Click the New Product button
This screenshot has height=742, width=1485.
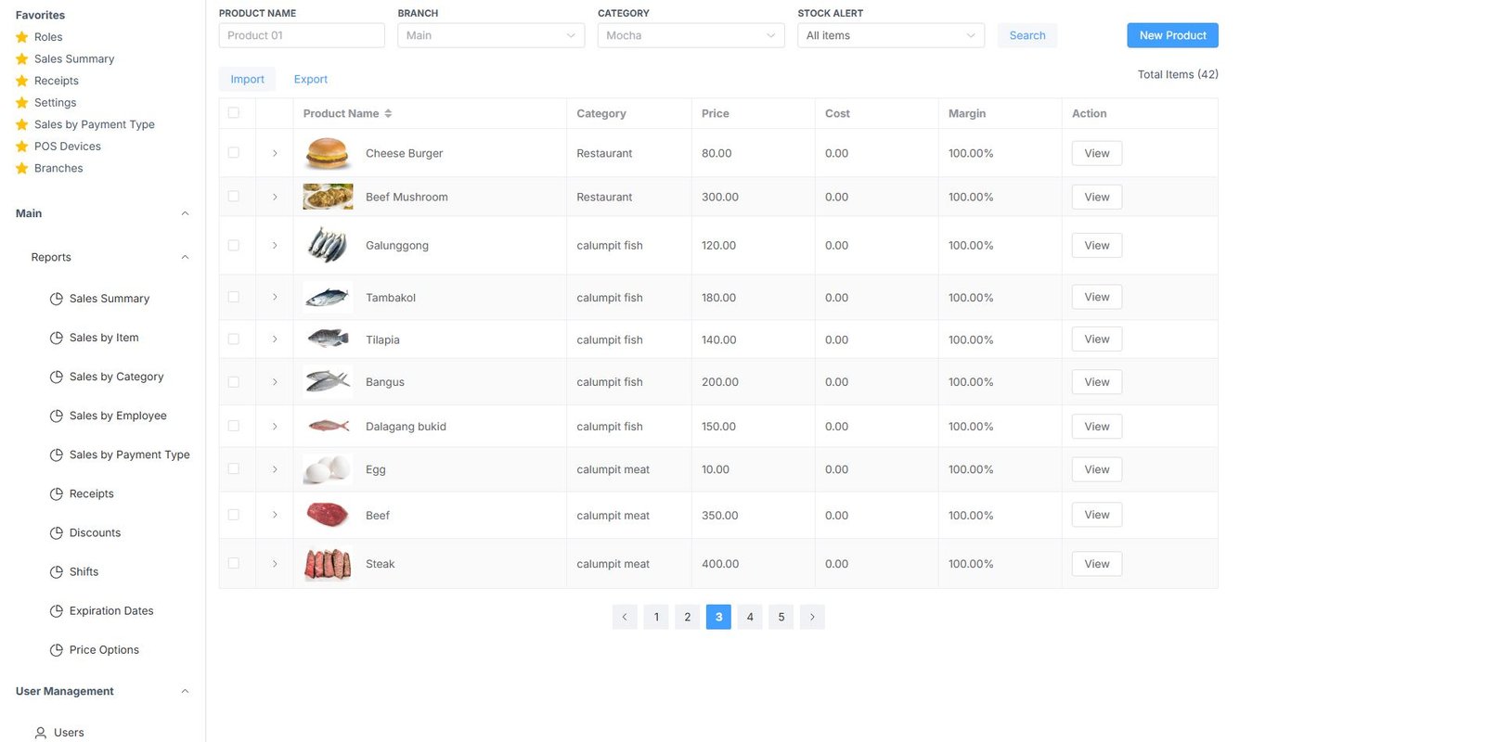pos(1172,35)
